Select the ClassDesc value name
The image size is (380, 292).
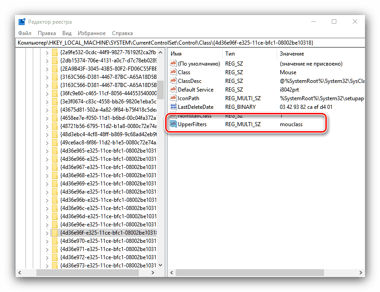tap(189, 81)
